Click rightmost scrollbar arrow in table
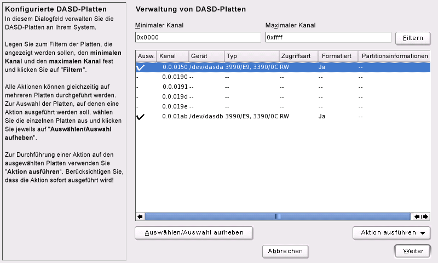438x263 pixels. pyautogui.click(x=426, y=216)
